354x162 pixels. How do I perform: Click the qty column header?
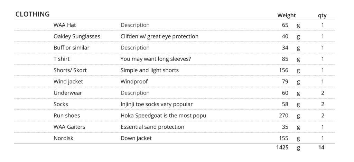[x=322, y=15]
